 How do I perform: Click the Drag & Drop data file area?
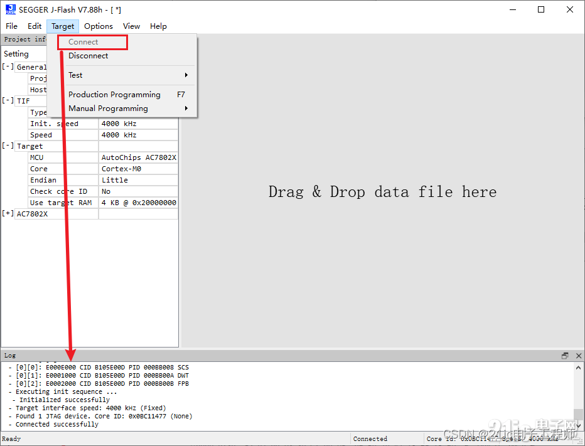coord(382,192)
